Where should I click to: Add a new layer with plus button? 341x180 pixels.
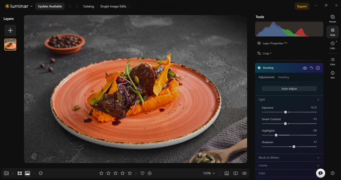tap(10, 31)
